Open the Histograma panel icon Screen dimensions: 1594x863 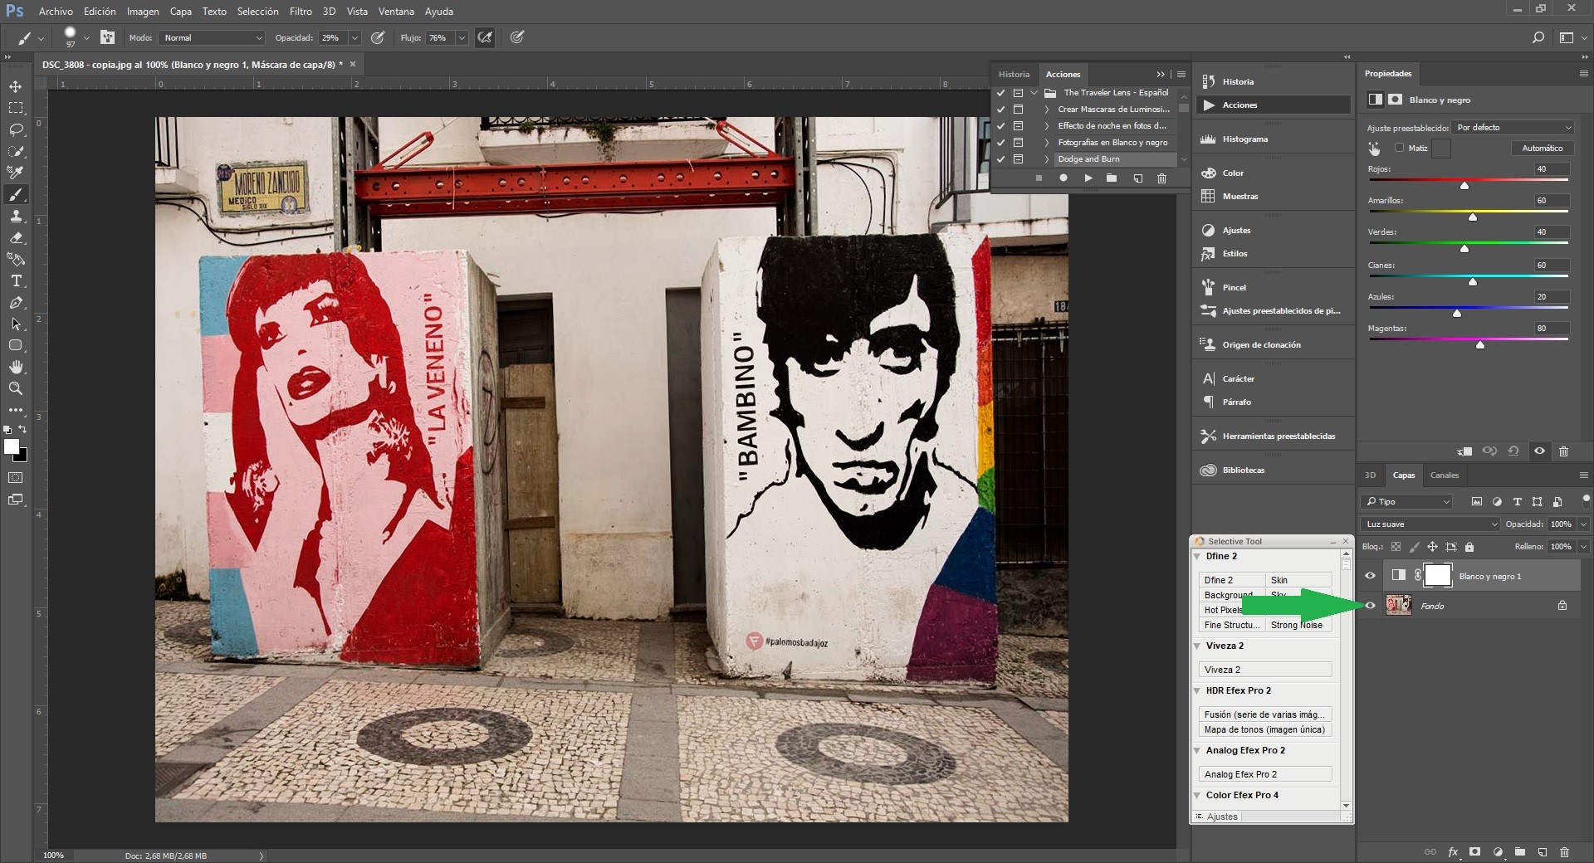pos(1208,139)
